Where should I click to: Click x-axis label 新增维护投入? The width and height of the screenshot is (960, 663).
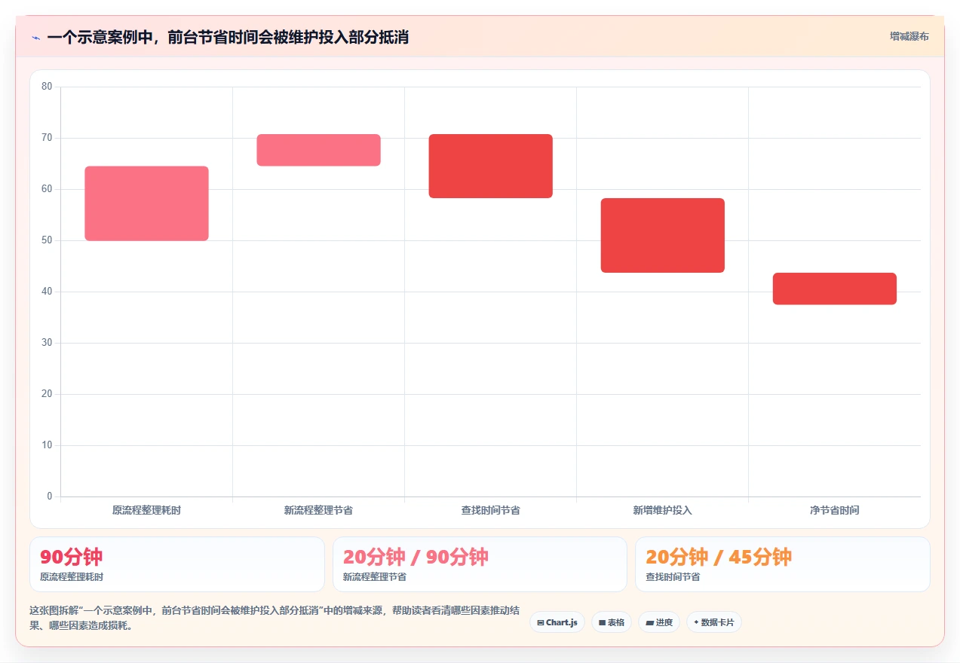pos(662,510)
